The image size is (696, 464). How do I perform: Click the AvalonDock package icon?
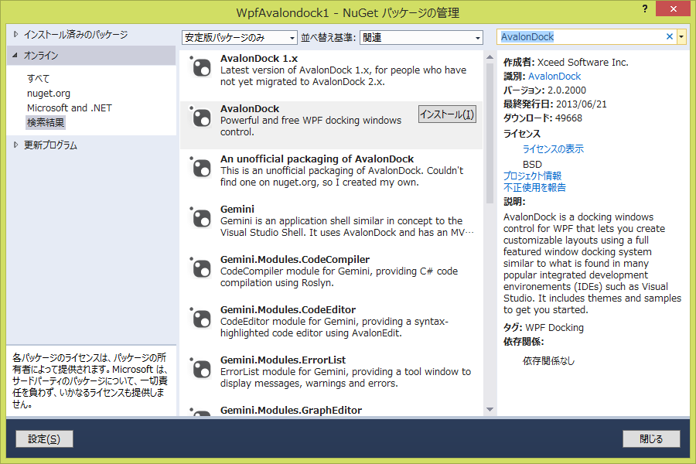202,118
